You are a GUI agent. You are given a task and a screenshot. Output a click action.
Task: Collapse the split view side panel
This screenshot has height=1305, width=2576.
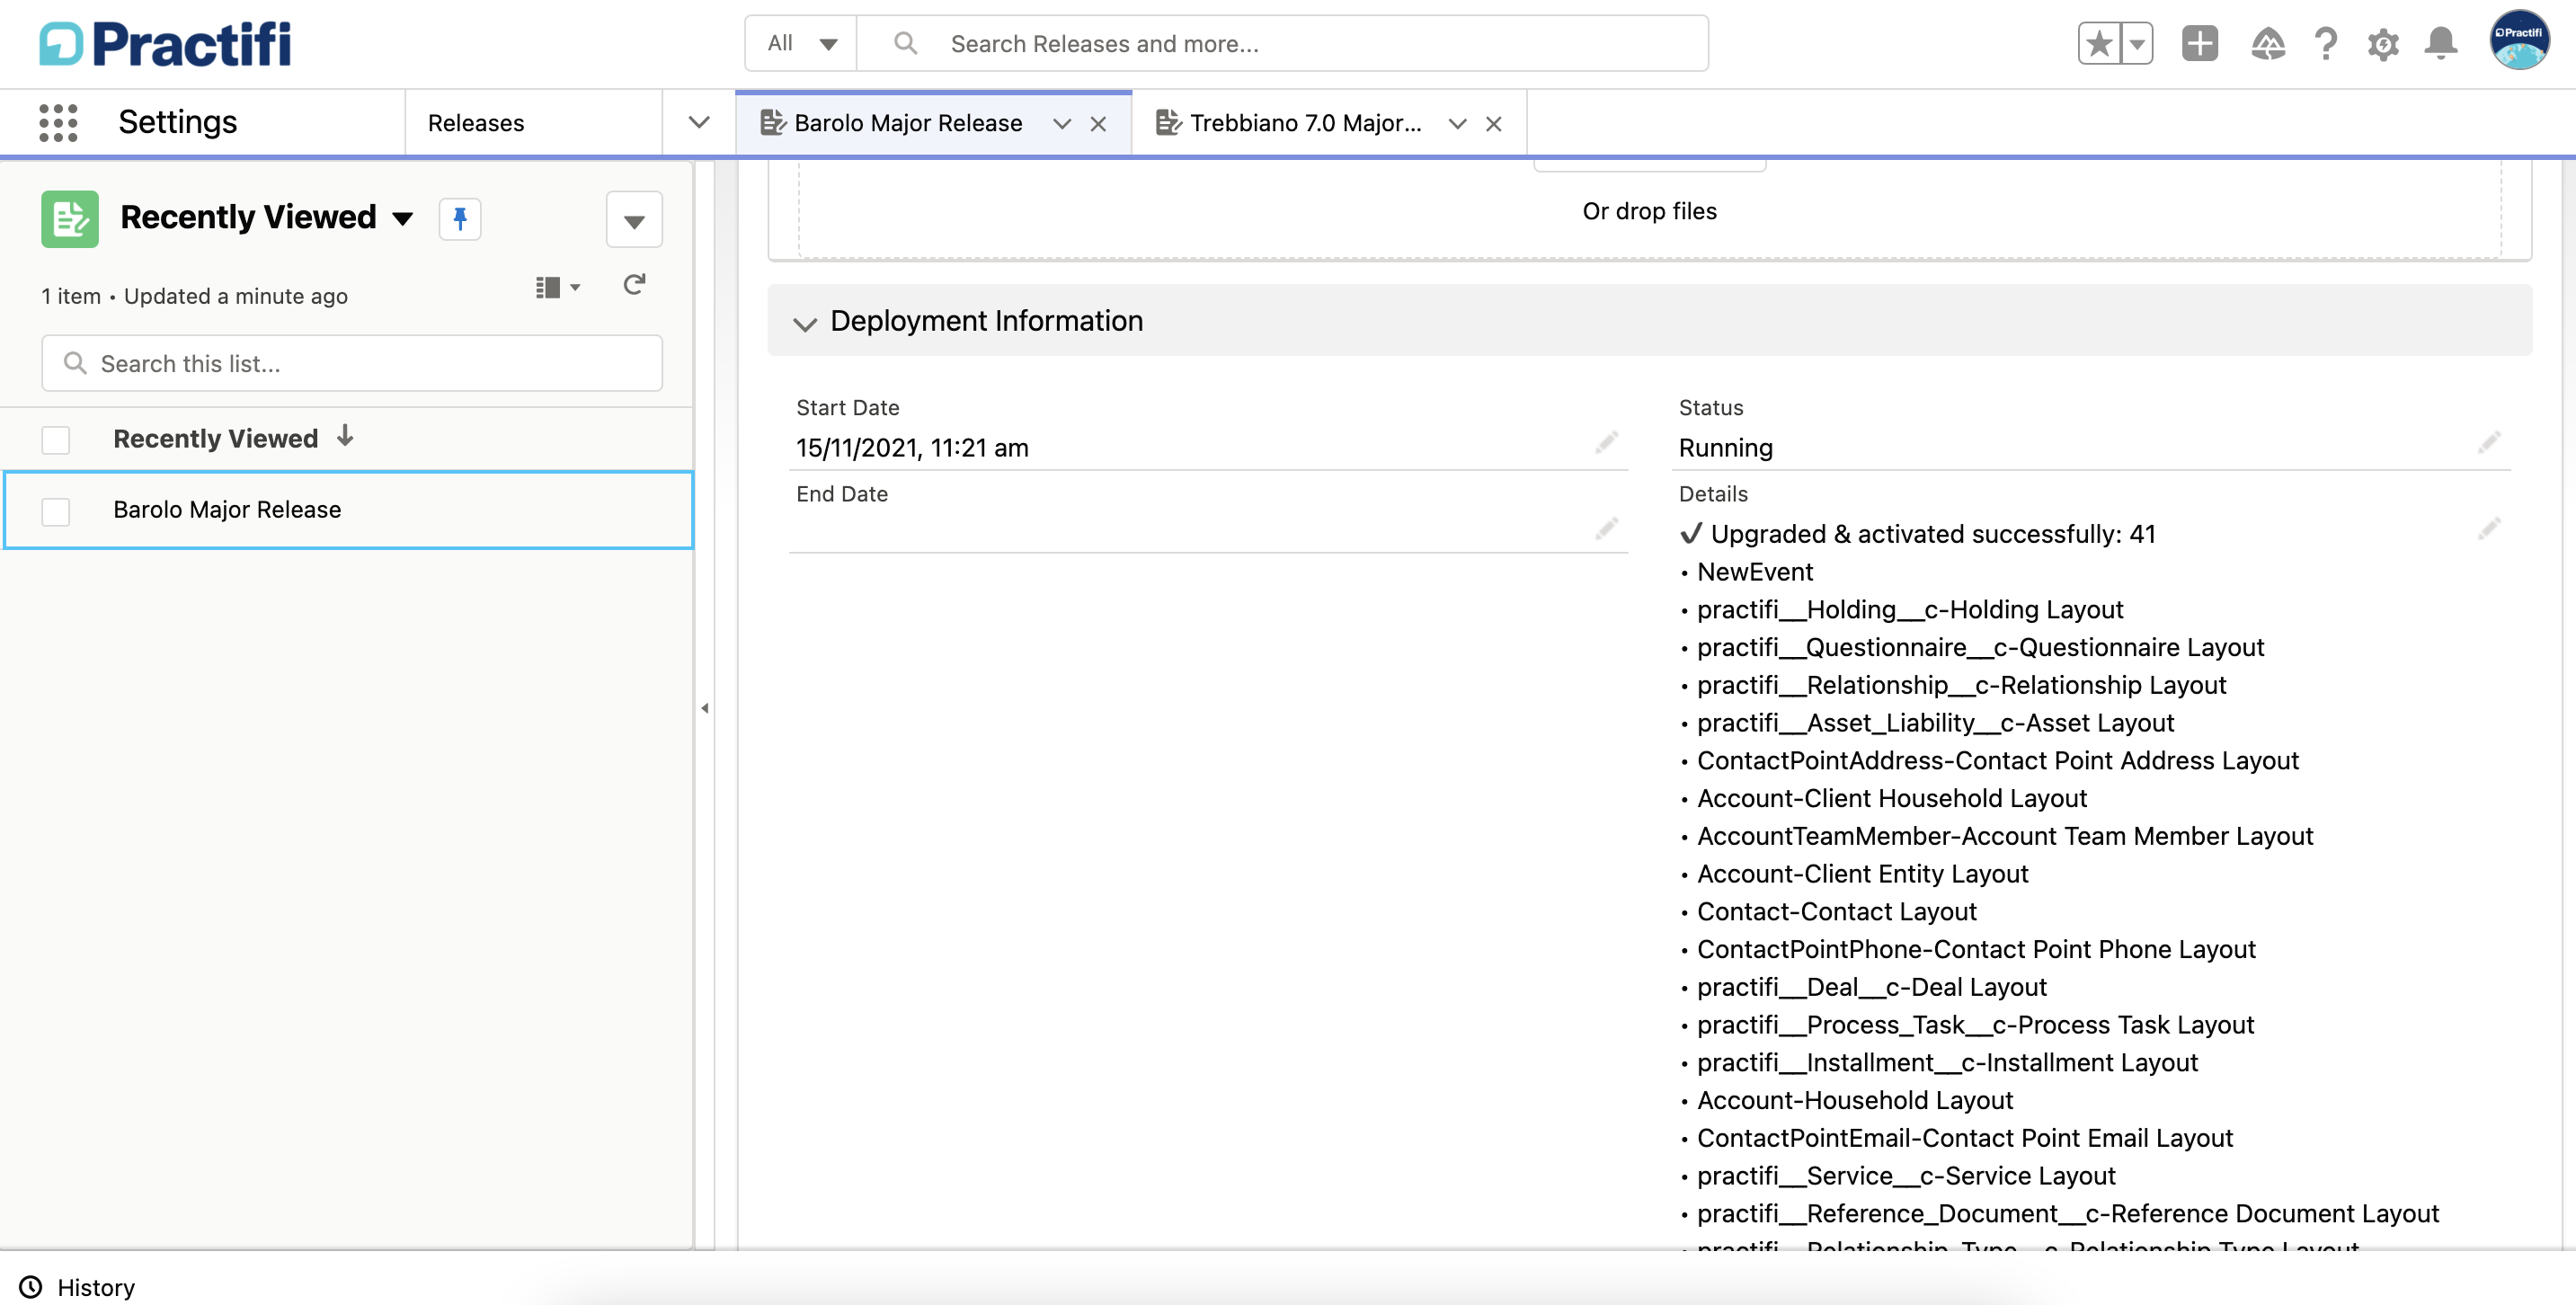point(705,708)
